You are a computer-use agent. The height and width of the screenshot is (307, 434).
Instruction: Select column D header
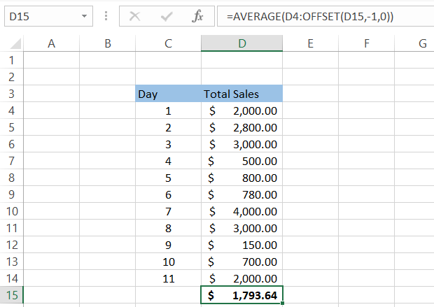[241, 43]
